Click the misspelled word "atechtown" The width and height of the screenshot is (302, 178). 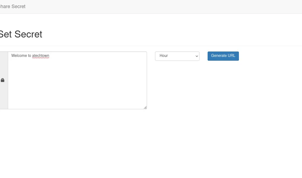[41, 56]
